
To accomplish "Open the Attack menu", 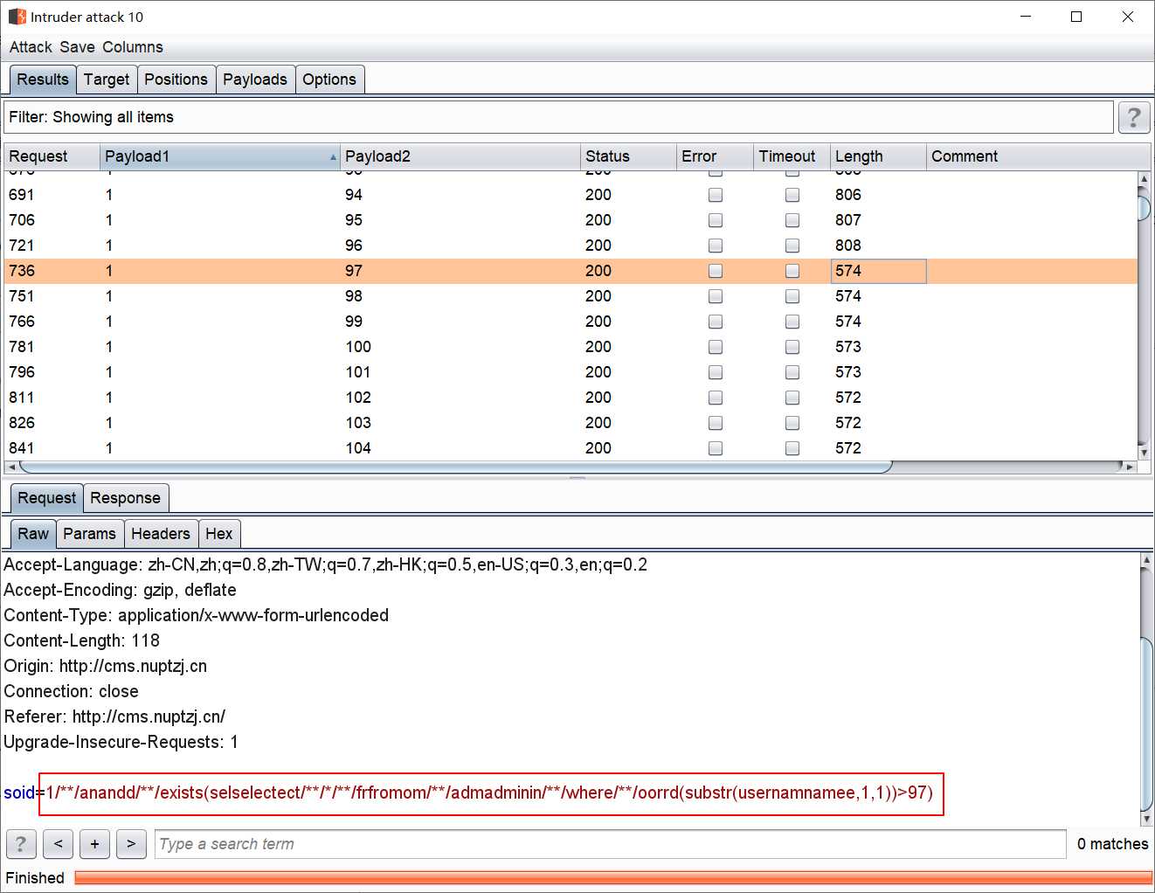I will pyautogui.click(x=31, y=47).
